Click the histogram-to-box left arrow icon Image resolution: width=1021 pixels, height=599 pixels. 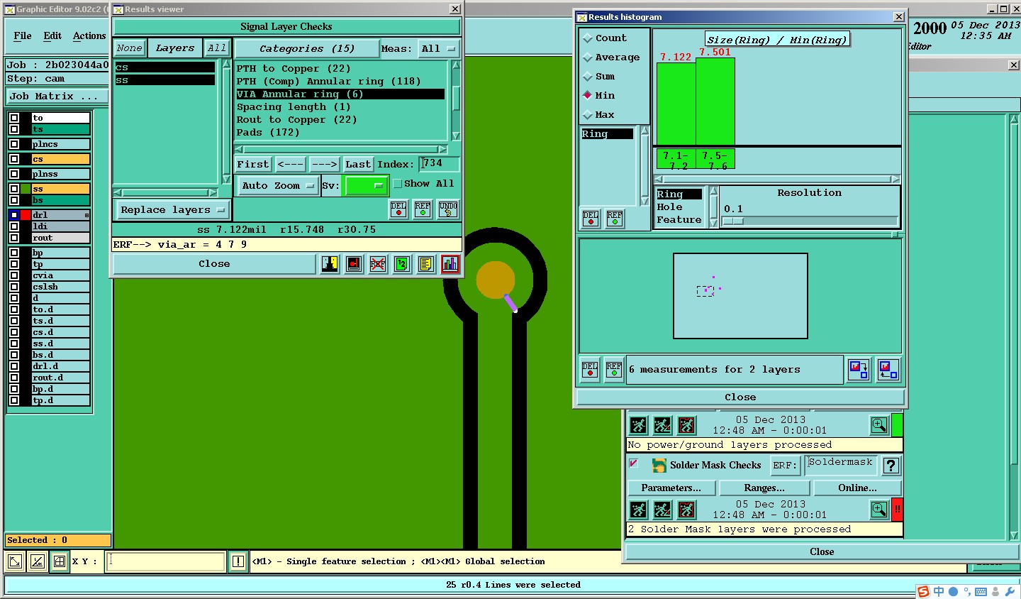point(888,370)
